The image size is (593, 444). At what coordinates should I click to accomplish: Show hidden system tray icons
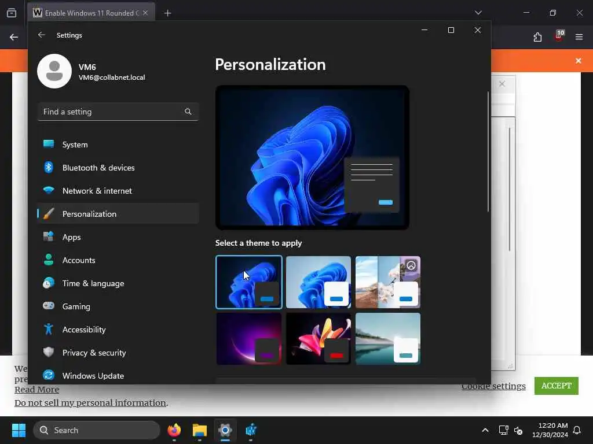485,430
